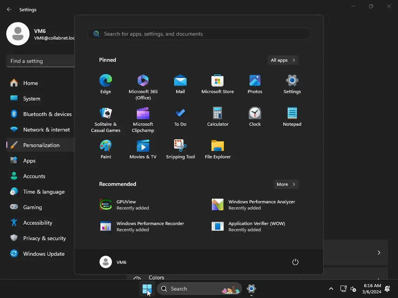Open Microsoft Clipchamp
398x298 pixels.
(x=143, y=120)
